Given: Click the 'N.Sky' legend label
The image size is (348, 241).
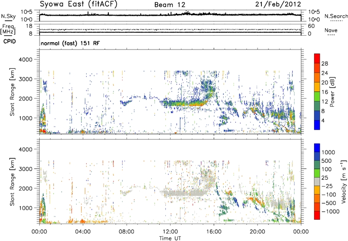Looking at the screenshot, I should [x=8, y=16].
